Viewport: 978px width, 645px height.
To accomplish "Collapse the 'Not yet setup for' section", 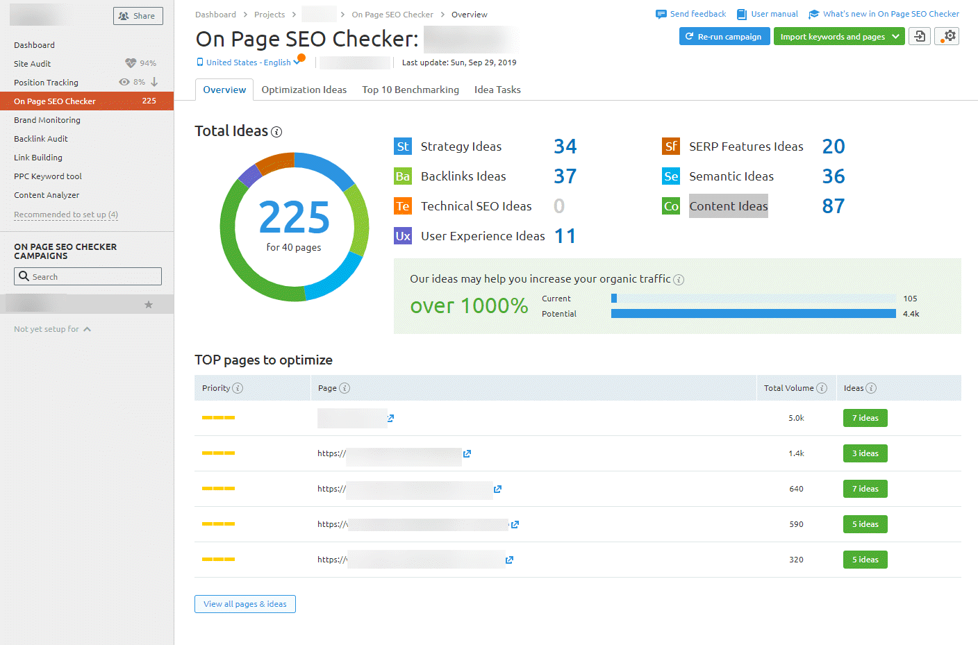I will [88, 328].
